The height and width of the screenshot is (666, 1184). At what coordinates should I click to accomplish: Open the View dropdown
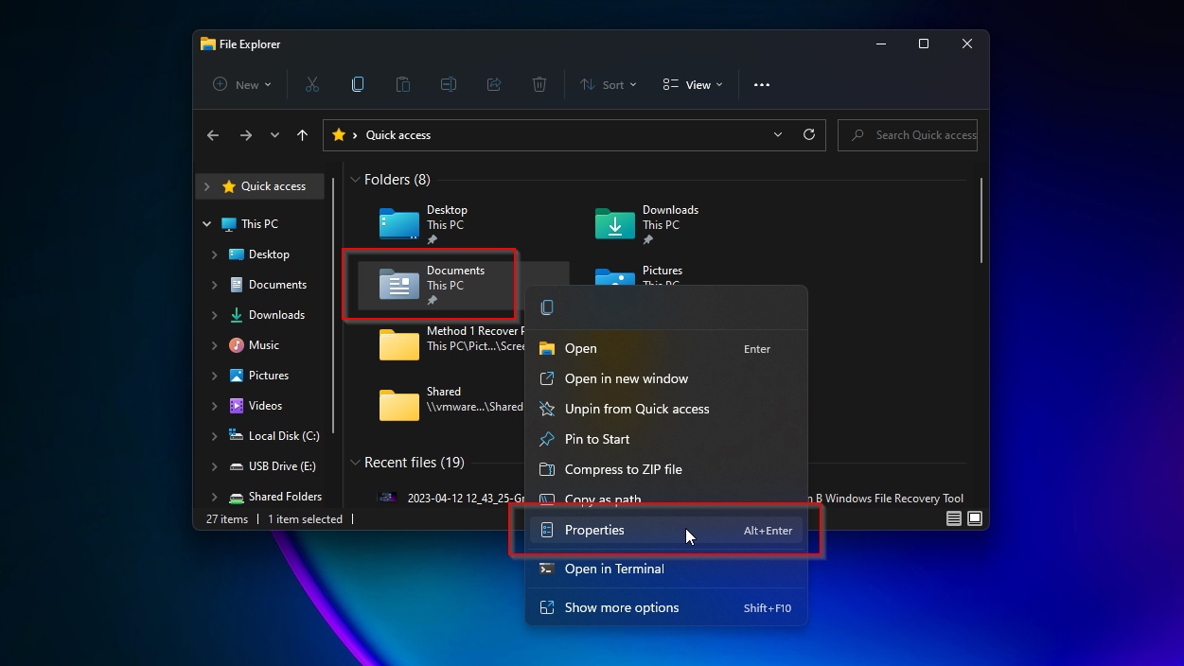[692, 84]
